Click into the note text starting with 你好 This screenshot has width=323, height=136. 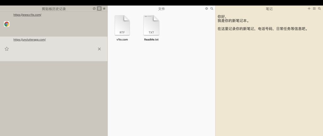tap(222, 17)
